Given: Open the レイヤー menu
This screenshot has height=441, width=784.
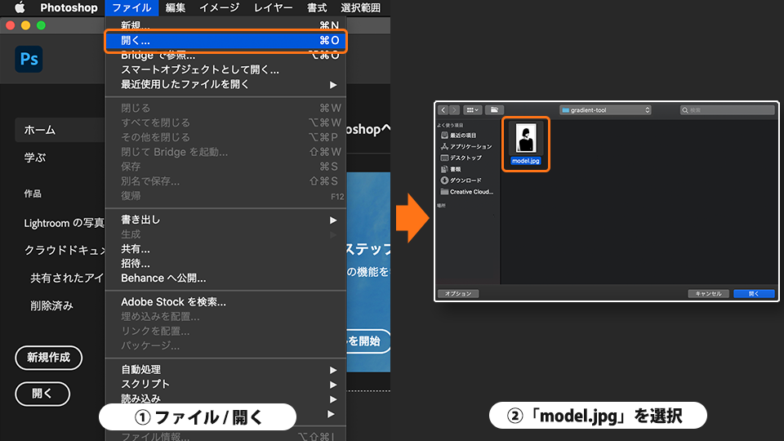Looking at the screenshot, I should pos(273,7).
